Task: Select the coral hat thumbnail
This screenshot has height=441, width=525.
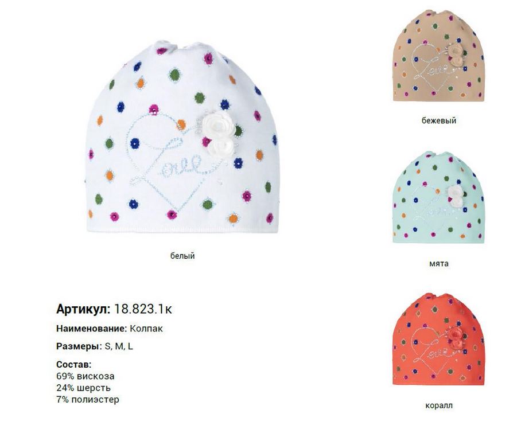Action: click(438, 339)
